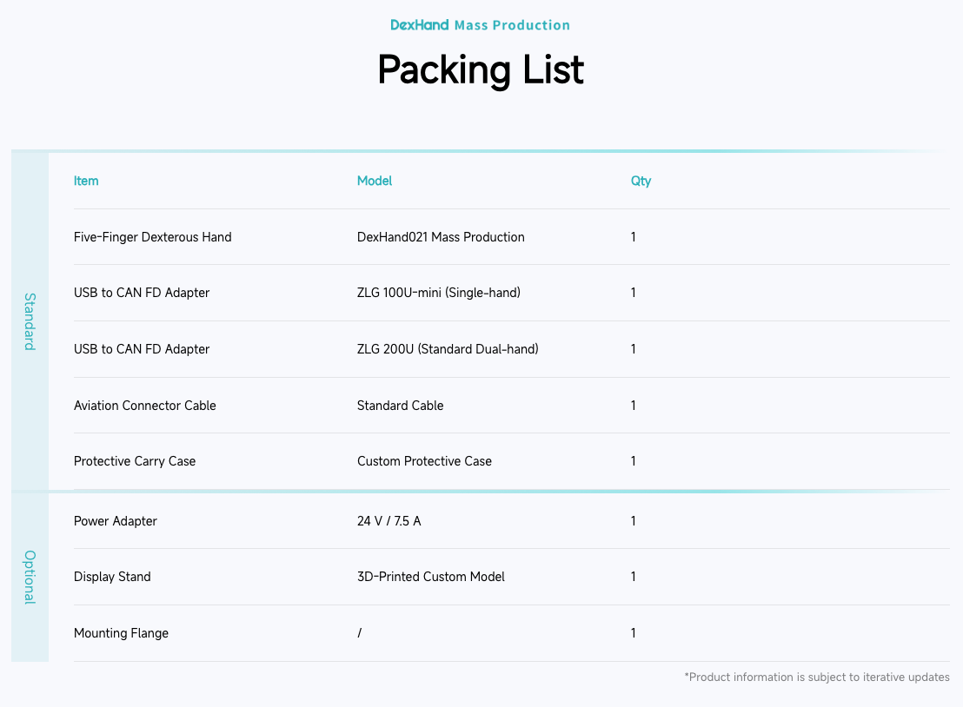
Task: Click the DexHand Mass Production logo text
Action: pos(480,25)
